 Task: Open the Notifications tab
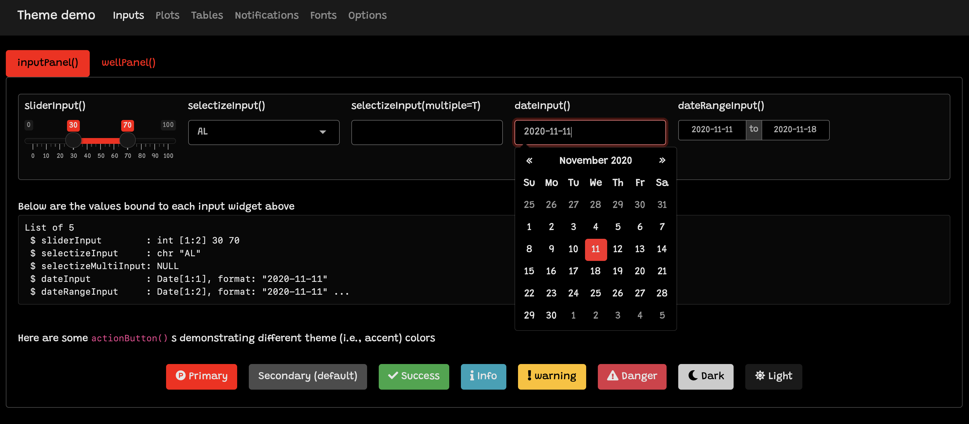coord(266,15)
